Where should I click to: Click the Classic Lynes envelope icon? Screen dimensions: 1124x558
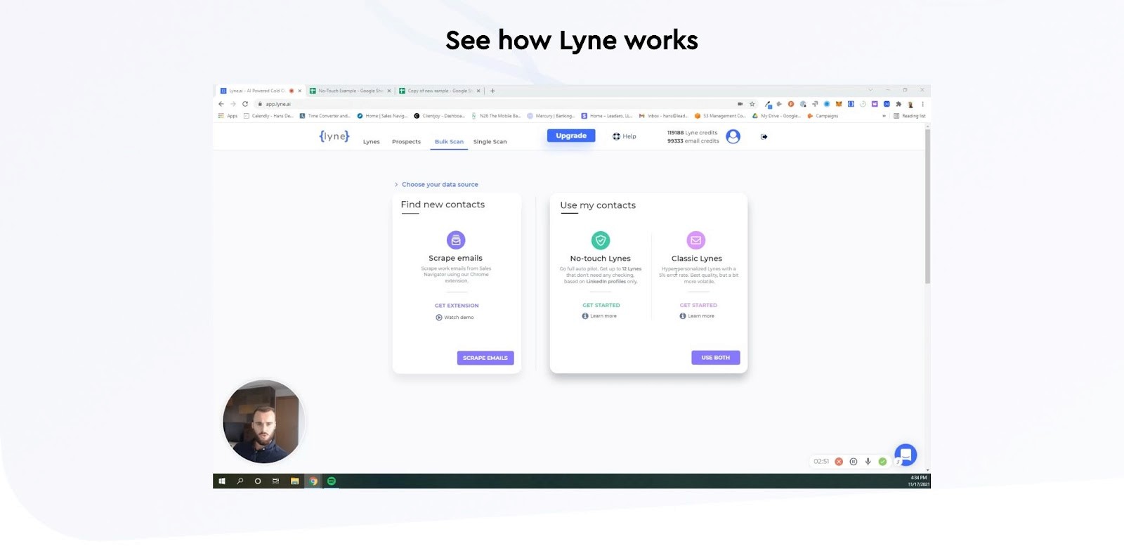click(696, 240)
